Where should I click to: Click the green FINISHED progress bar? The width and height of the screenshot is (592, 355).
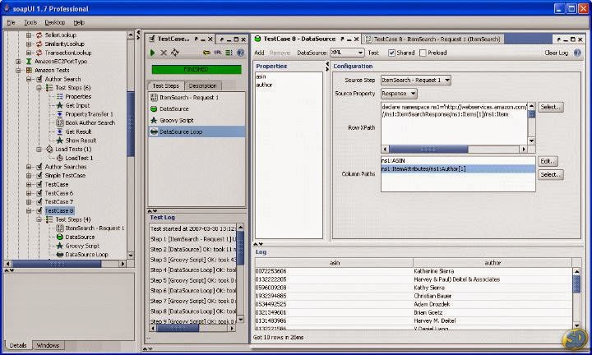coord(197,69)
